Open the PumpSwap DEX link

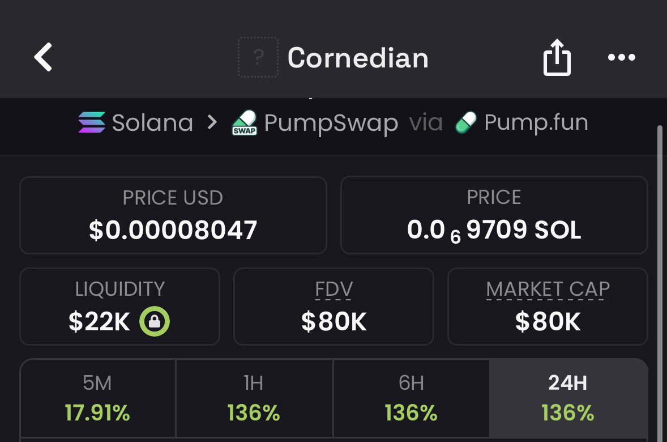click(x=331, y=124)
